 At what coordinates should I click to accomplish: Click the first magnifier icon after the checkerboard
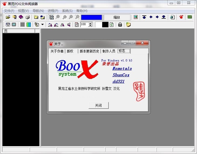coord(58,17)
